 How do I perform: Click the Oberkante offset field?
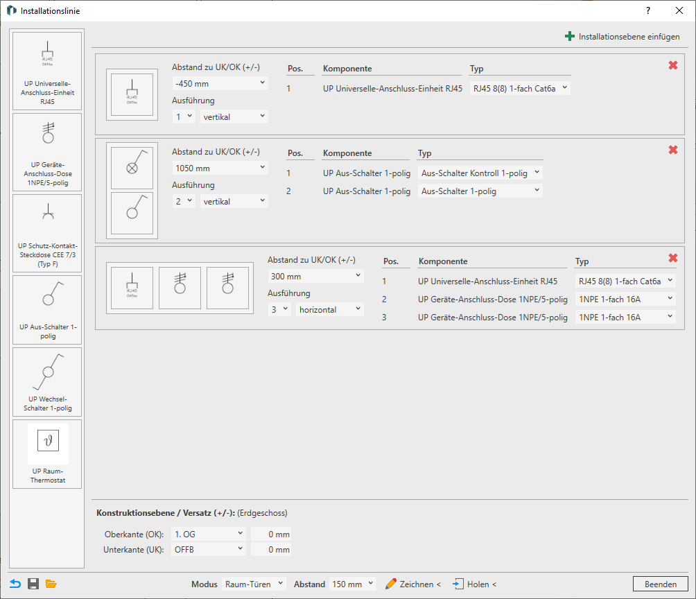271,534
